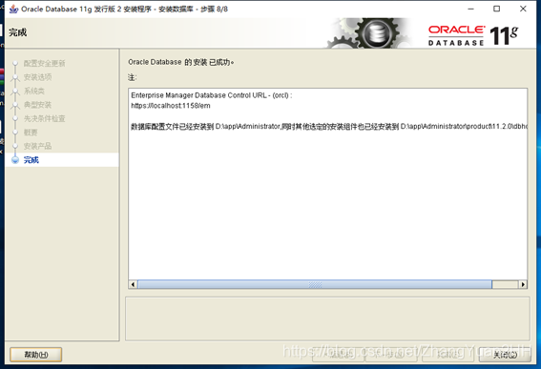Click the blue bullet beside 完成 step
Image resolution: width=541 pixels, height=369 pixels.
(x=15, y=160)
